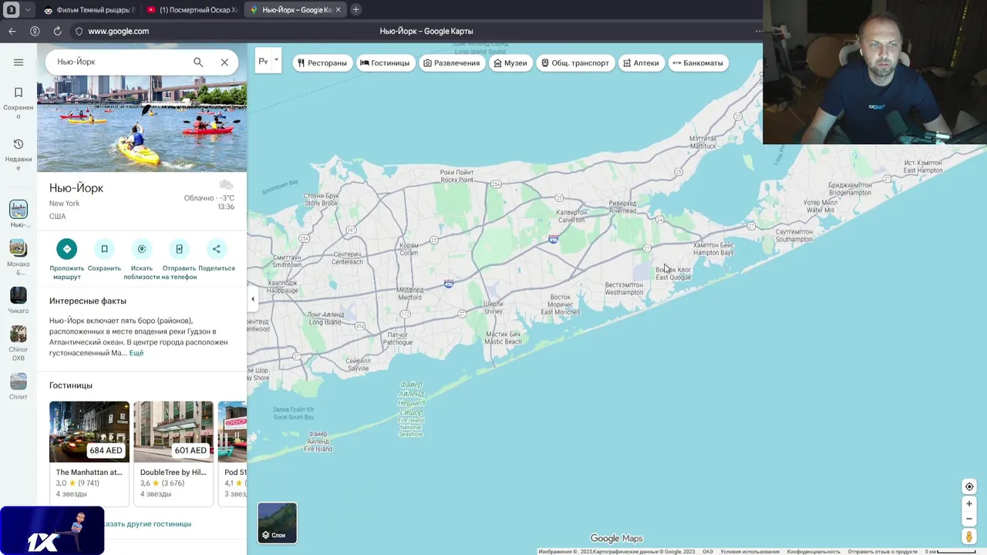Click the Riverhead town label on map
Screen dimensions: 987x555
click(x=623, y=207)
